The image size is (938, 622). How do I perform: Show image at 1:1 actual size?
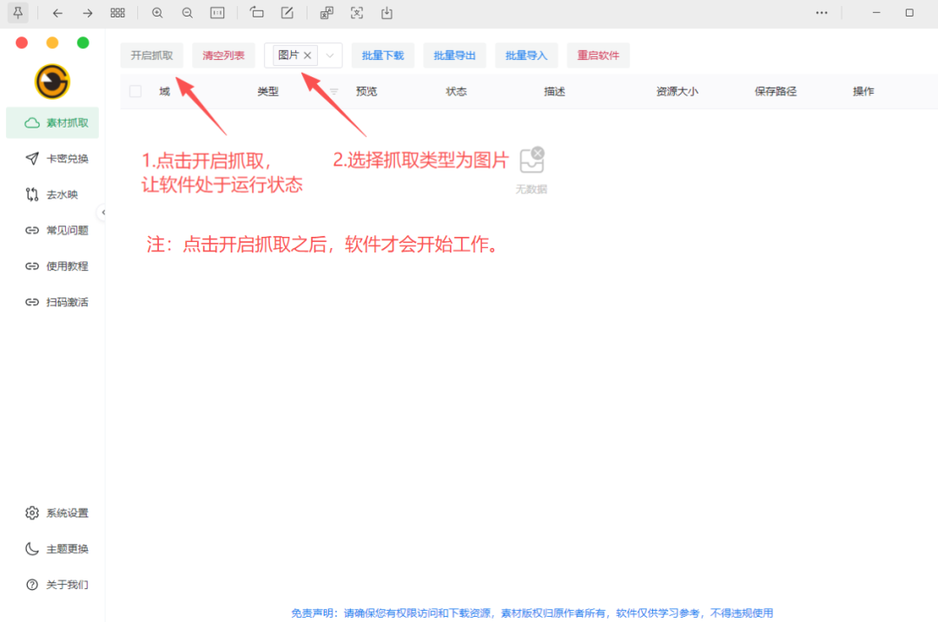(218, 13)
